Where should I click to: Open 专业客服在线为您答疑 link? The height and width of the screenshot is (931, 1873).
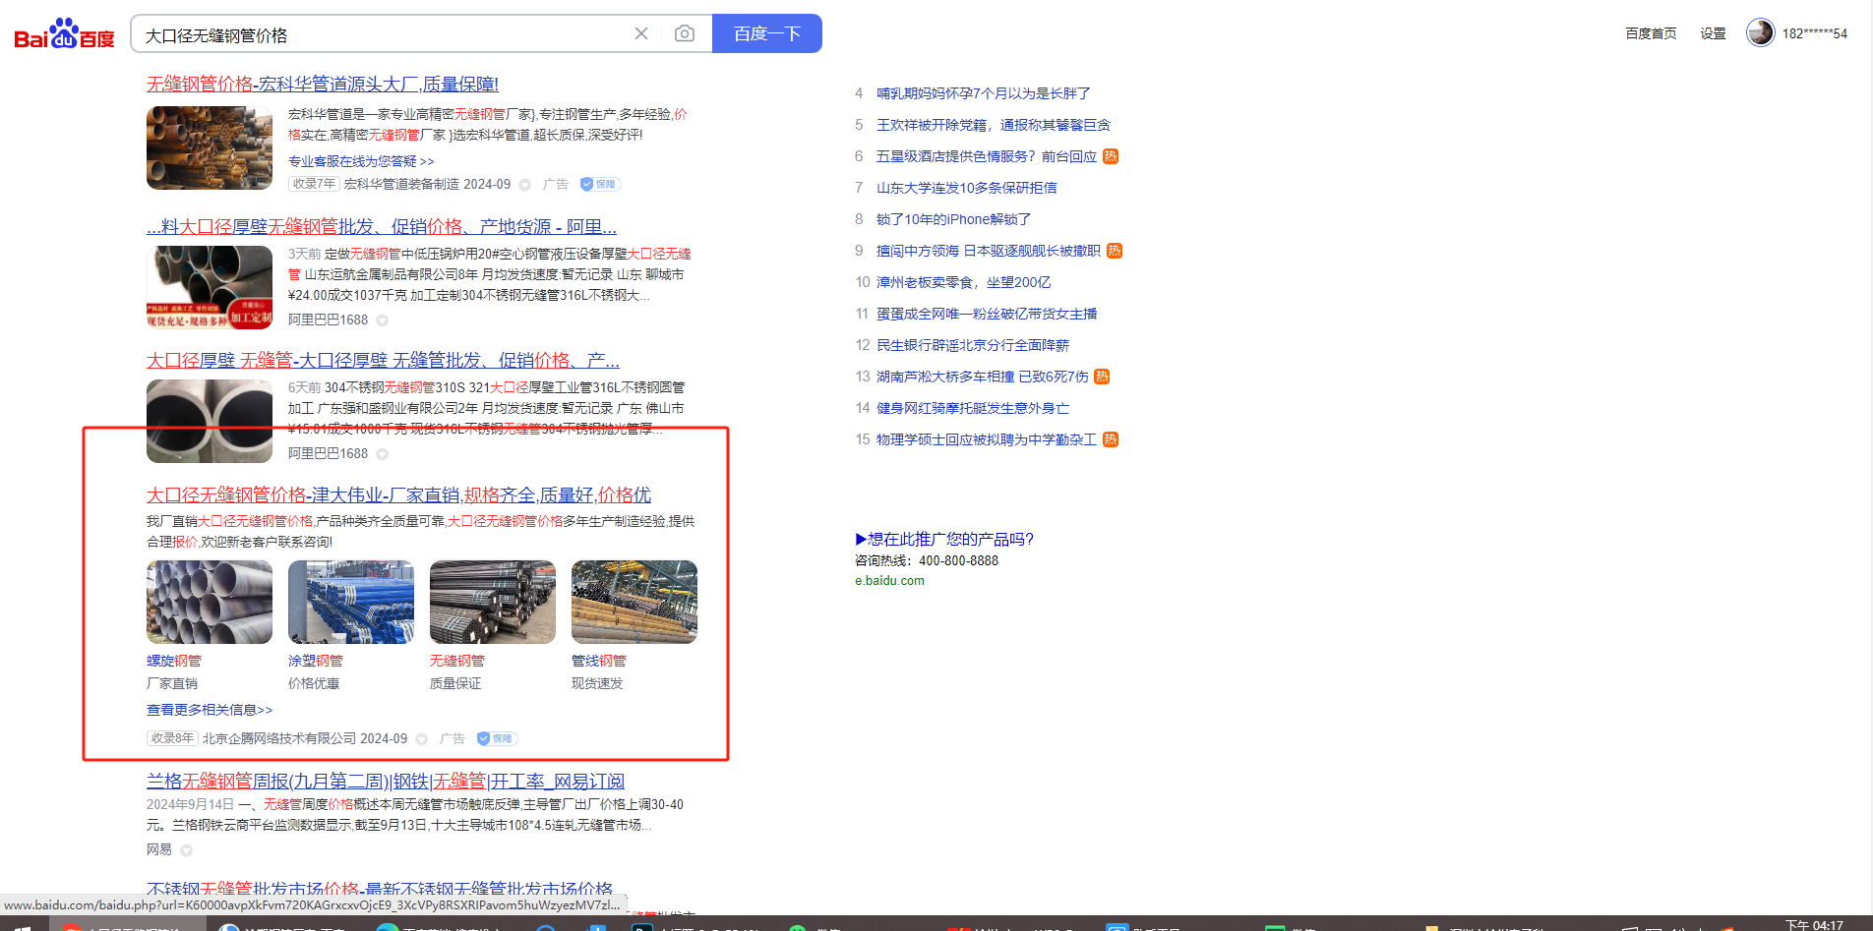click(x=361, y=161)
